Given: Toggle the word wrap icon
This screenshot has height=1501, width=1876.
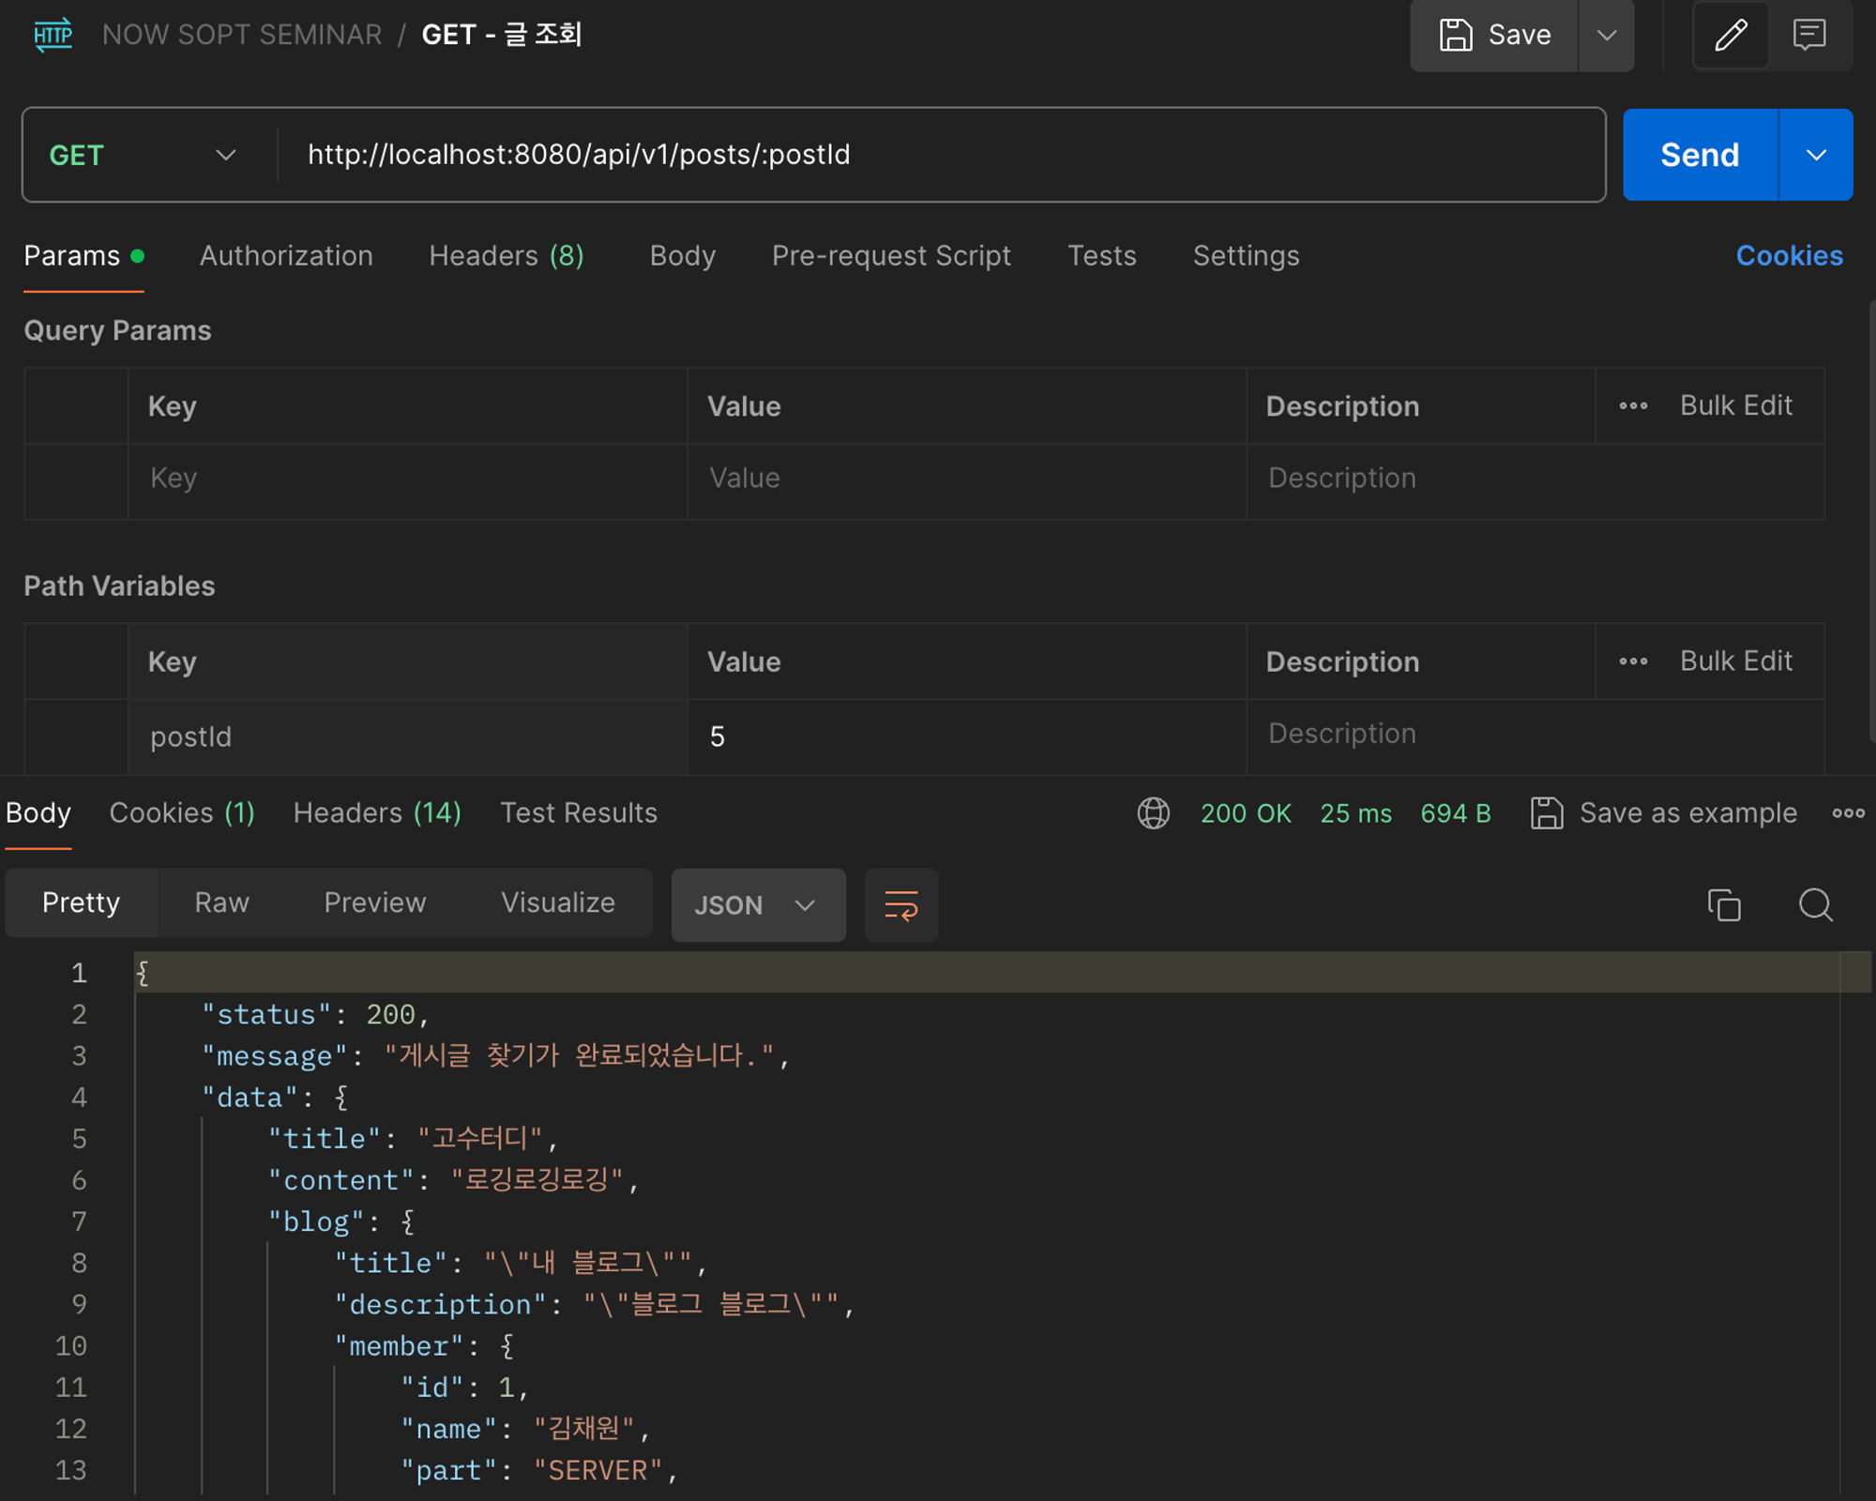Looking at the screenshot, I should coord(900,905).
